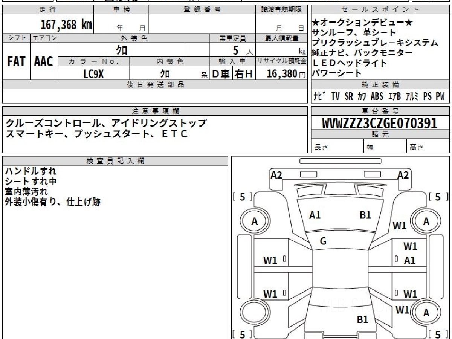Click the chassis number WVWZZZ3CZGE070391
The image size is (452, 339).
380,123
